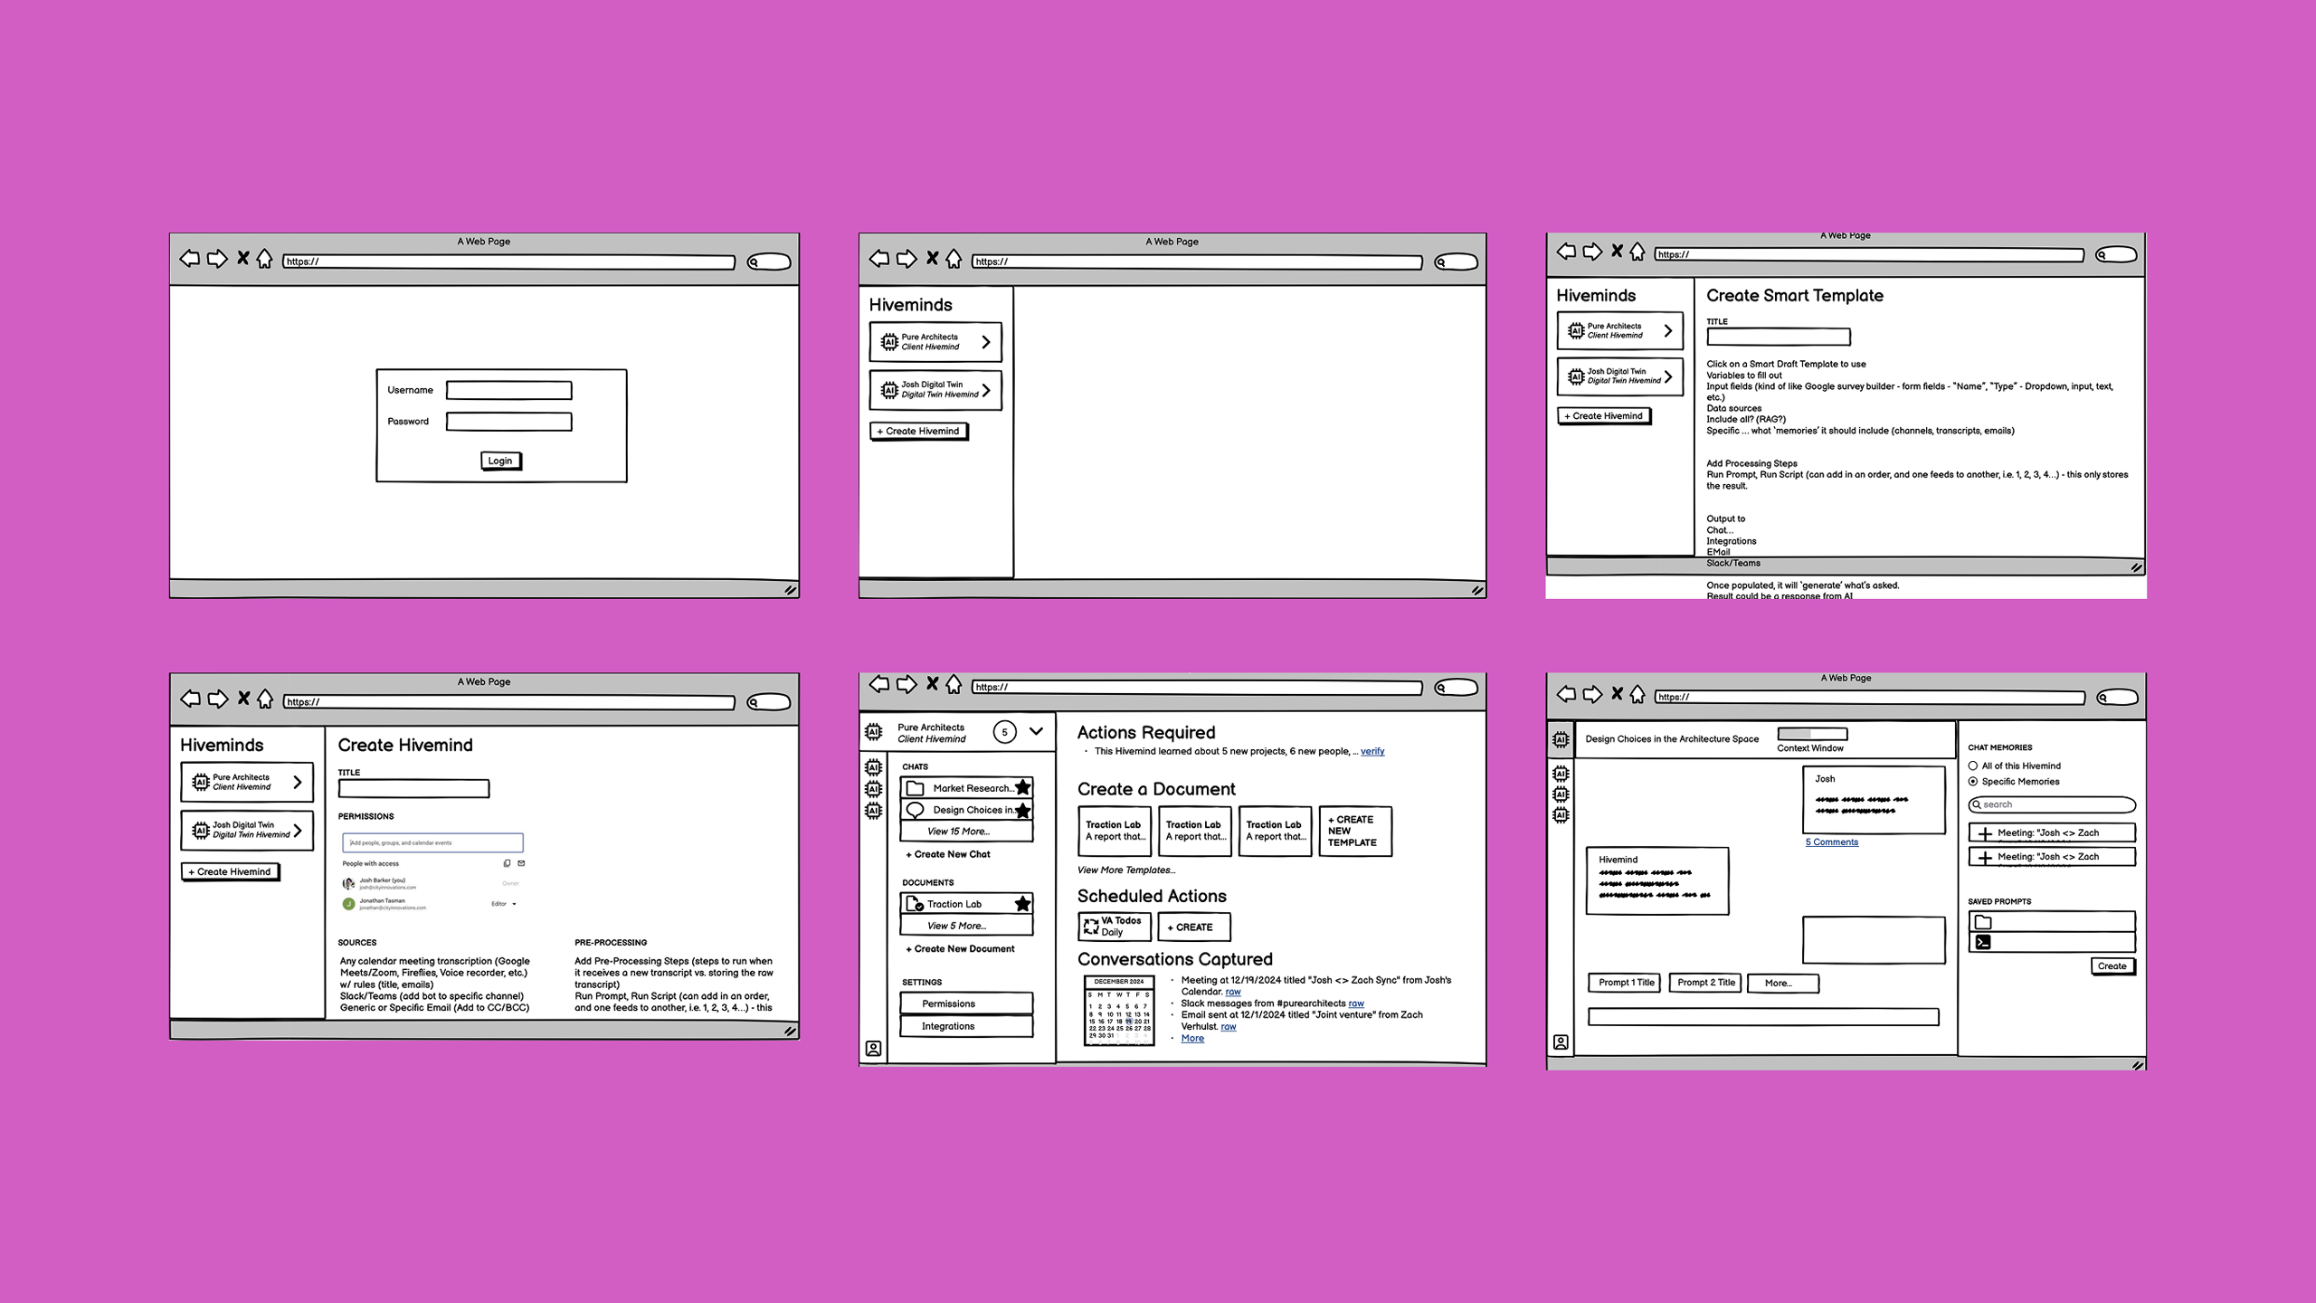Click the folder icon in Saved Prompts
The image size is (2316, 1303).
(1983, 922)
